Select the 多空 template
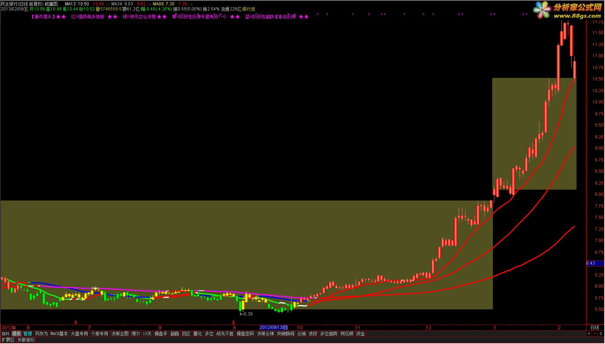This screenshot has height=344, width=605. pos(209,334)
